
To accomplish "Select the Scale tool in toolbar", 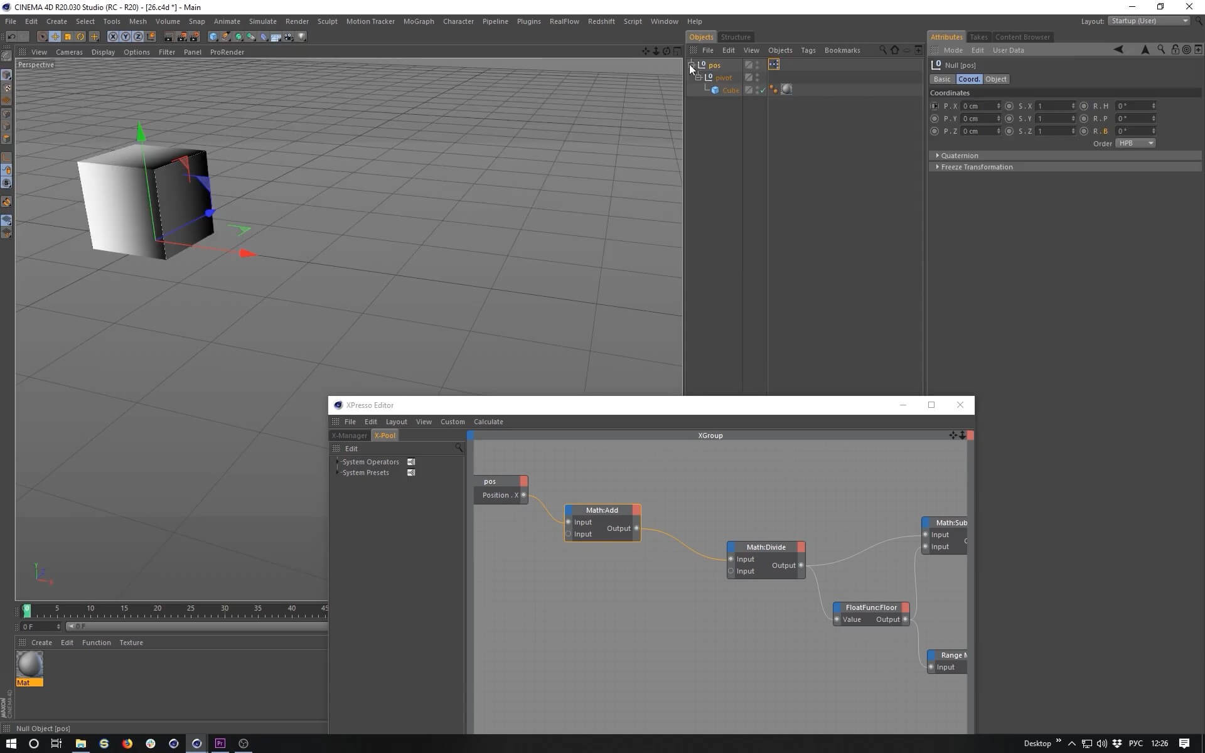I will click(x=68, y=37).
